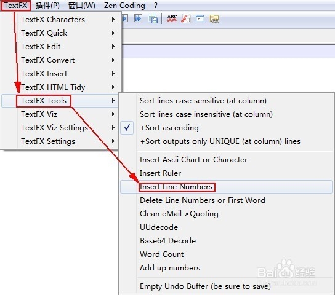This screenshot has width=335, height=295.
Task: Open the ? help menu
Action: pyautogui.click(x=156, y=6)
